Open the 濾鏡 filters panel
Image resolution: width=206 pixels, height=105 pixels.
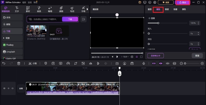tap(61, 10)
